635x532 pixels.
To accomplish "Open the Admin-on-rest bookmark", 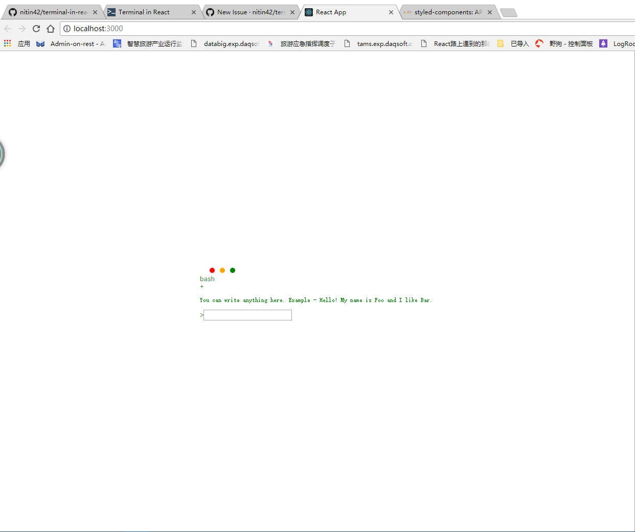I will pos(71,44).
